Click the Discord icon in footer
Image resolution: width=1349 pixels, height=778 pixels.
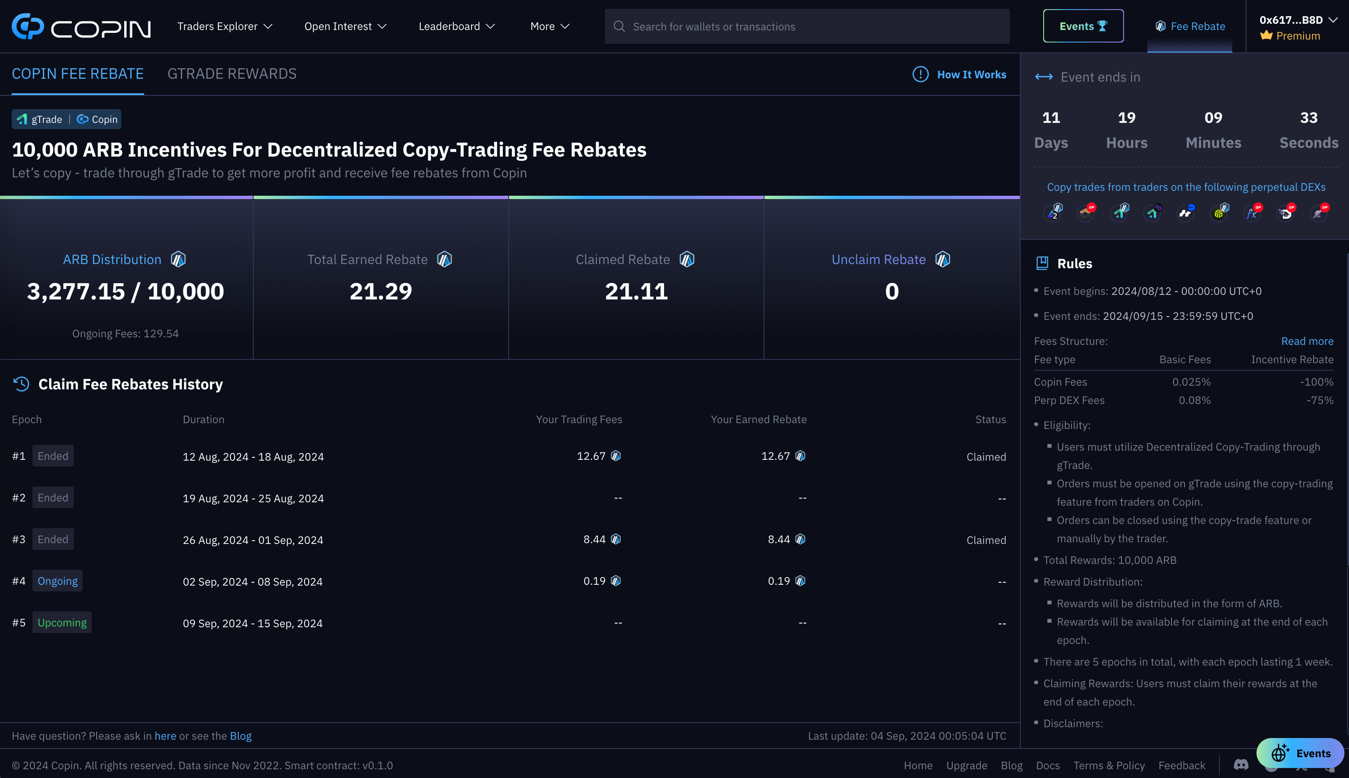coord(1241,765)
